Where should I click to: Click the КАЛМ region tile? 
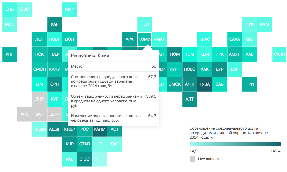pyautogui.click(x=100, y=129)
